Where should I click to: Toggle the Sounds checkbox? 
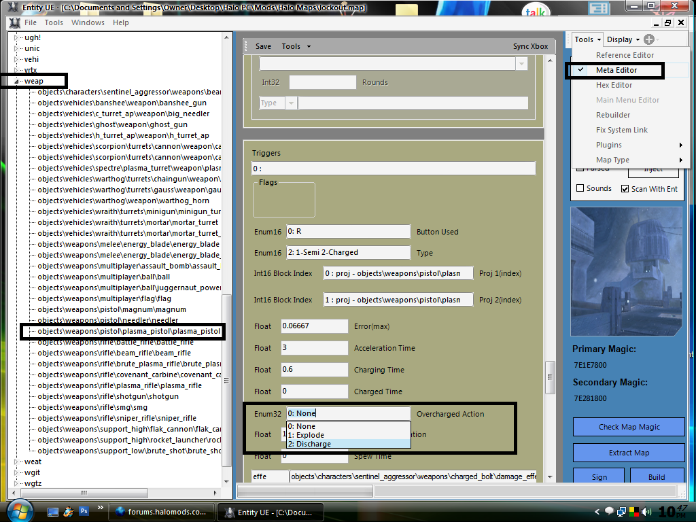(x=580, y=188)
